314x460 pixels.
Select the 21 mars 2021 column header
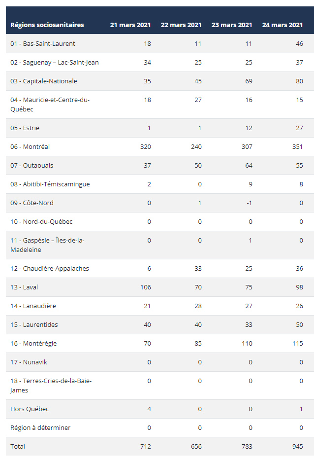[x=130, y=25]
